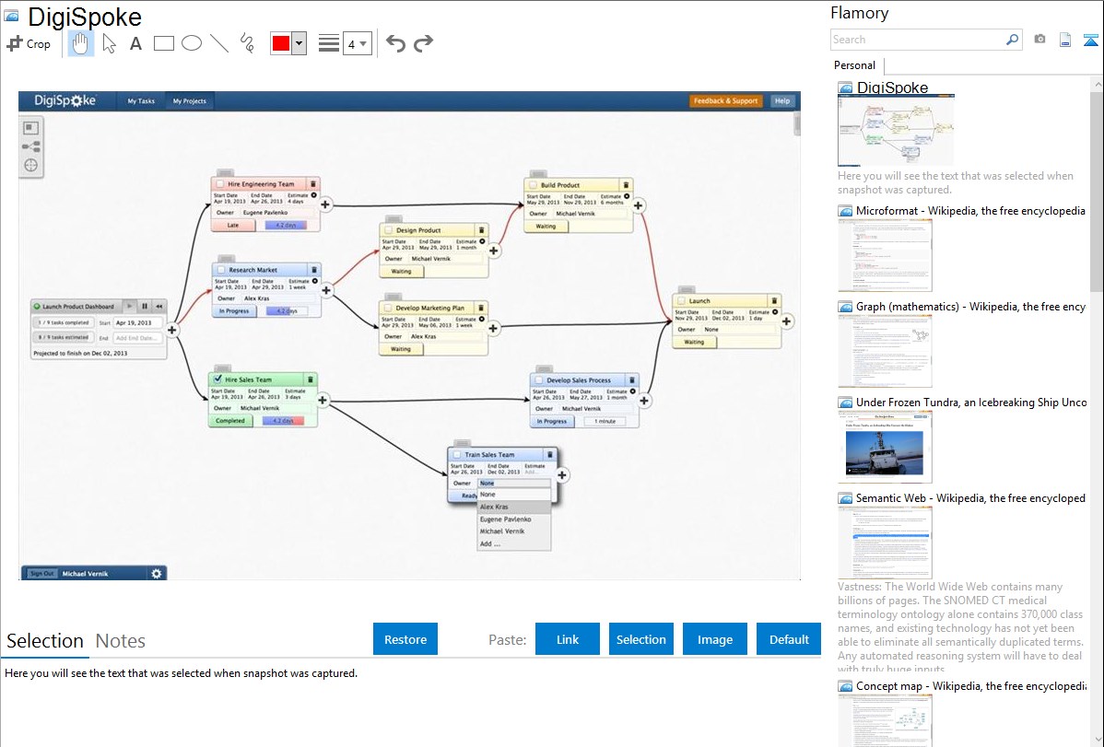Choose Michael Vernik in owner dropdown
This screenshot has height=747, width=1104.
[x=514, y=531]
